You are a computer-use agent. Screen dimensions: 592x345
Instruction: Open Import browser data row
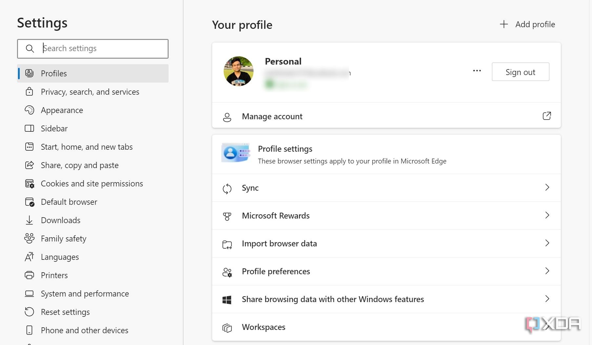coord(386,243)
